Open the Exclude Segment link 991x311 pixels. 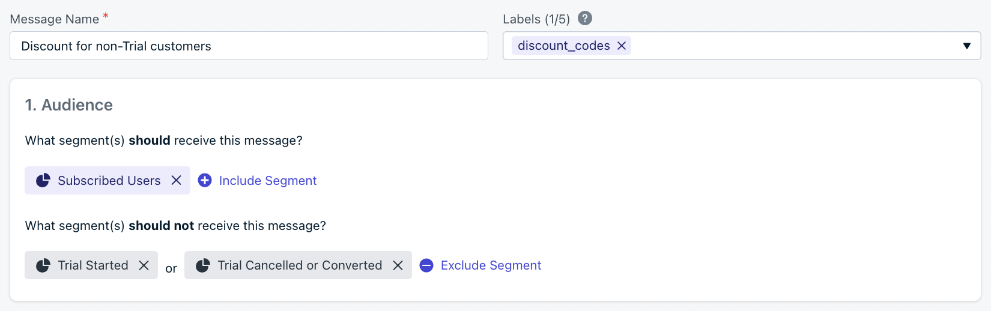pyautogui.click(x=491, y=265)
